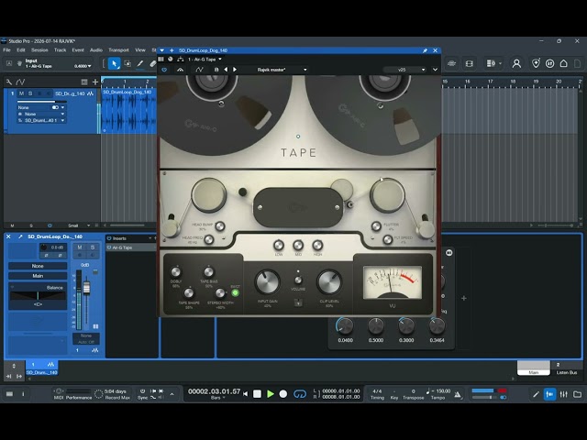Add a track with the plus icon
This screenshot has width=587, height=440.
95,82
